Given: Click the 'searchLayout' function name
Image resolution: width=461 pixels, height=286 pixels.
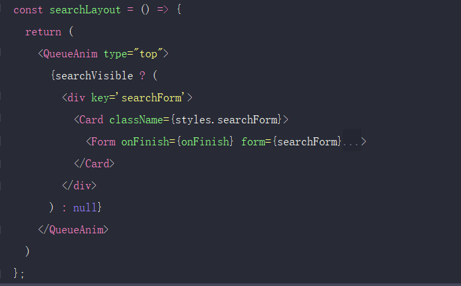Looking at the screenshot, I should (x=85, y=10).
